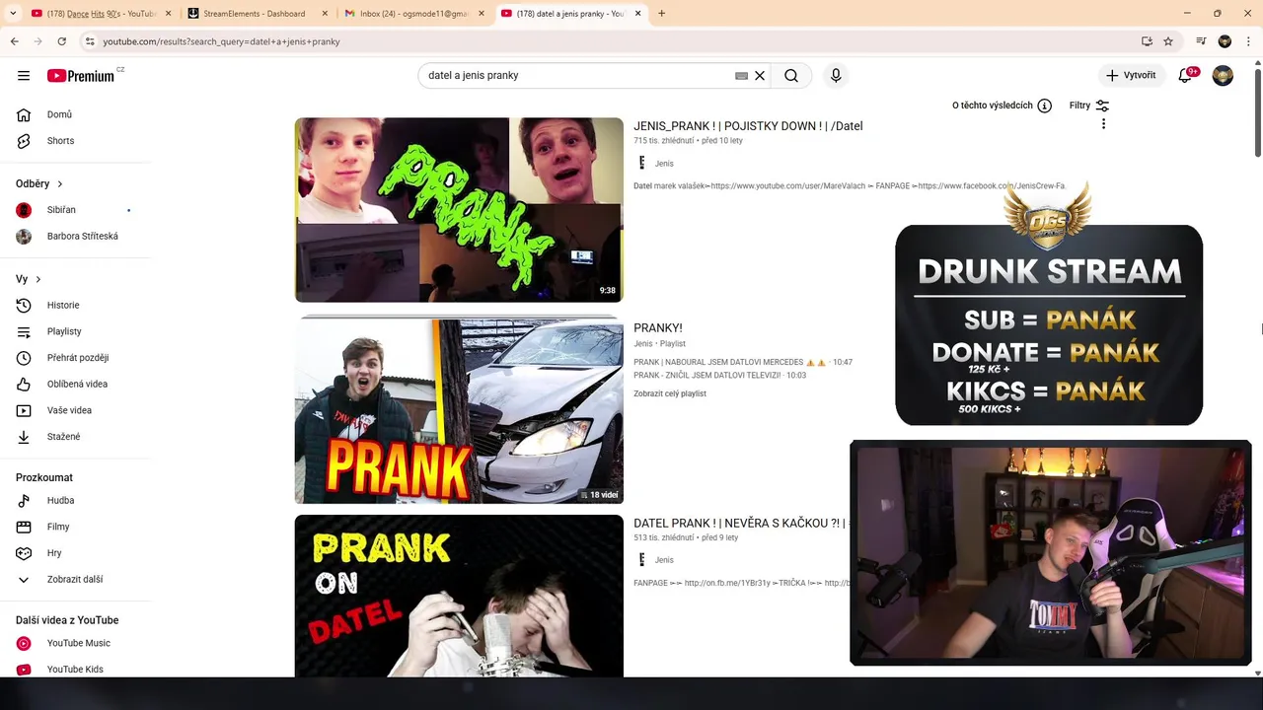Viewport: 1263px width, 710px height.
Task: Play PRANK NABOURAL JSEM DATLOVI MERCEDES entry
Action: (x=743, y=362)
